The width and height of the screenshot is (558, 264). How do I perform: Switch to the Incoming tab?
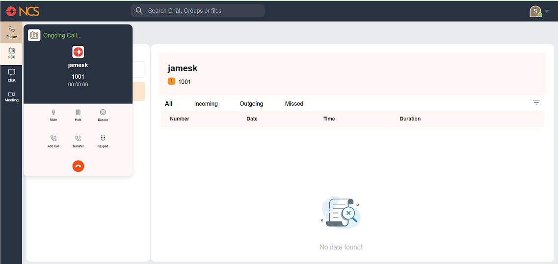(x=206, y=104)
